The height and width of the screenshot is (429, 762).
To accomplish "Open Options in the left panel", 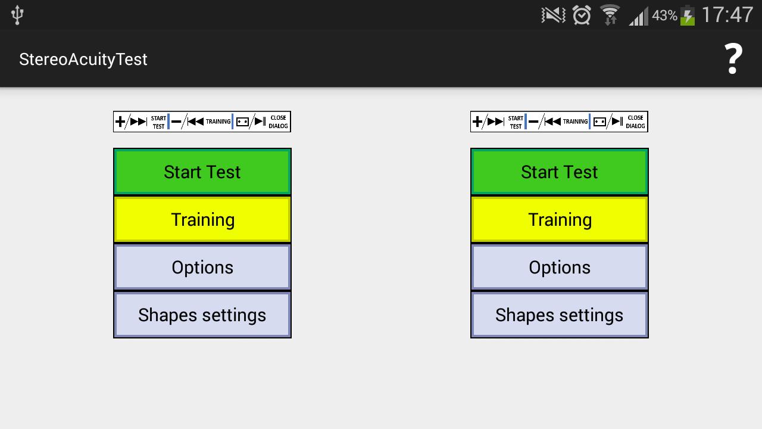I will 202,267.
